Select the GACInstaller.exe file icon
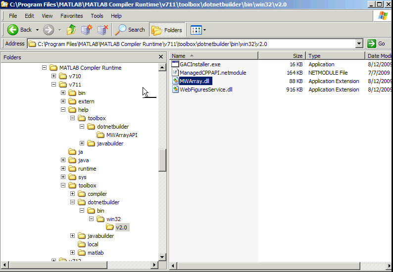 click(175, 64)
